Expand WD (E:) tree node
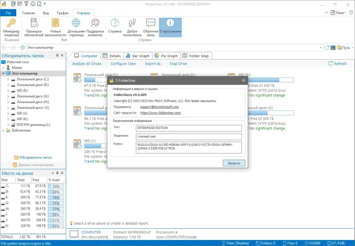355x246 pixels. click(x=8, y=91)
